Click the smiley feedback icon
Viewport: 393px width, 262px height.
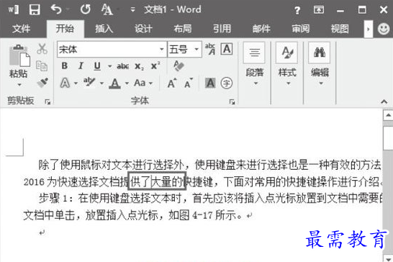pos(384,29)
